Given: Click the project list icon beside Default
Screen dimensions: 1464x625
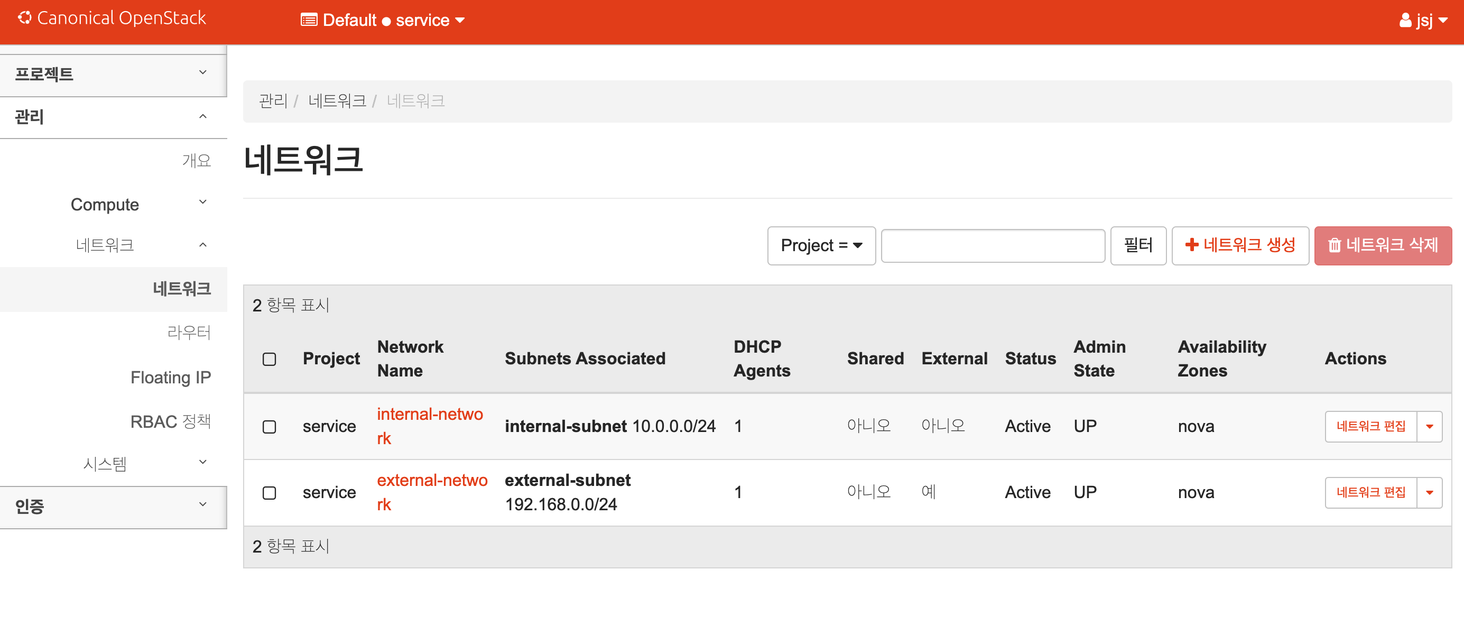Looking at the screenshot, I should point(309,21).
